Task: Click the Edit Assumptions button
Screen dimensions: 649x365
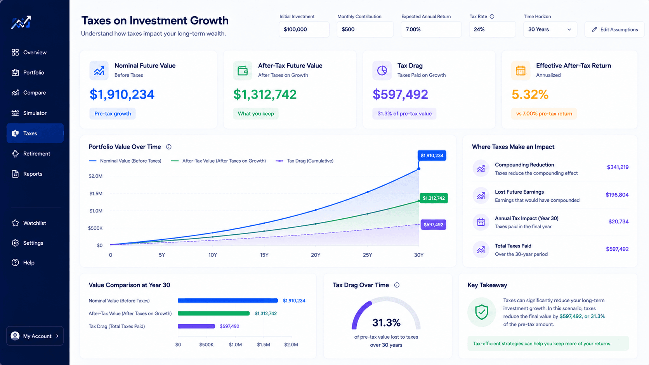Action: pos(614,29)
